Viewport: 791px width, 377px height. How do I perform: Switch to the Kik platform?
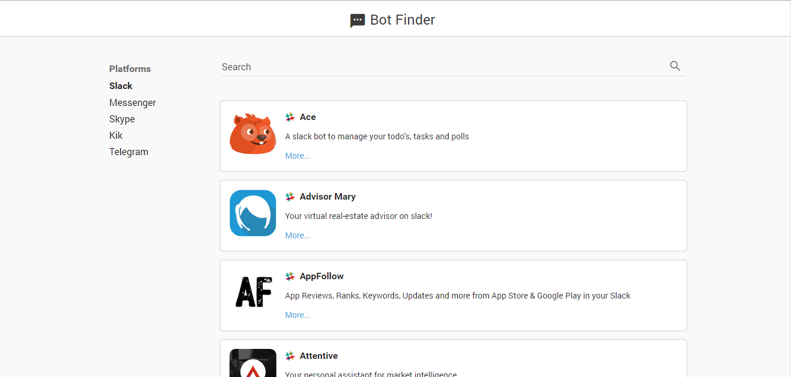tap(115, 135)
